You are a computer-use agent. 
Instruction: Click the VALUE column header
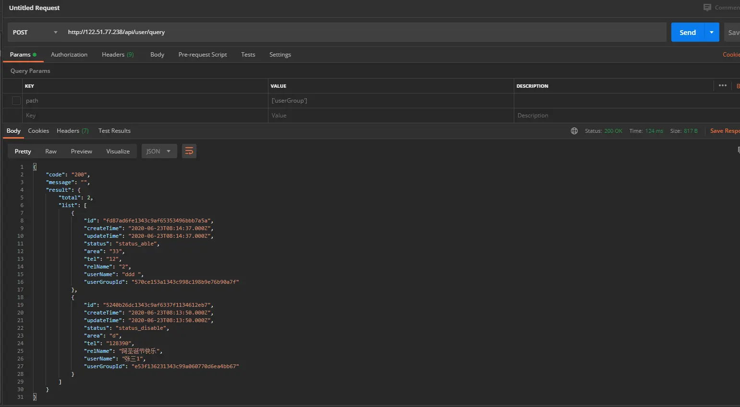coord(279,86)
